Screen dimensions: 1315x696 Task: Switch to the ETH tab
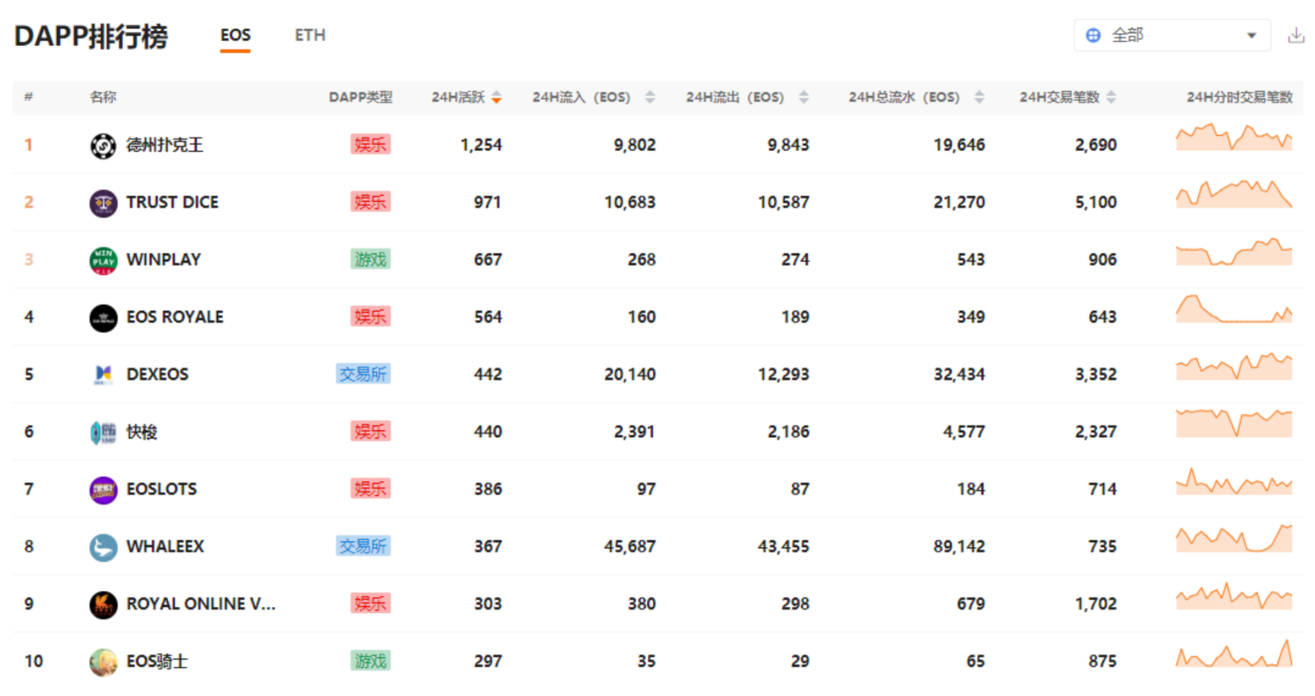(310, 35)
